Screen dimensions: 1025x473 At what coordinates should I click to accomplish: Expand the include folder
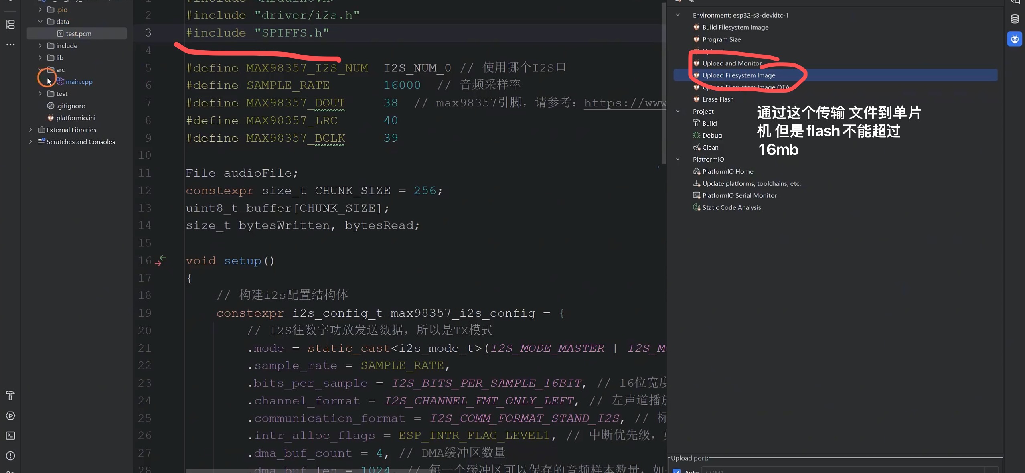tap(40, 46)
